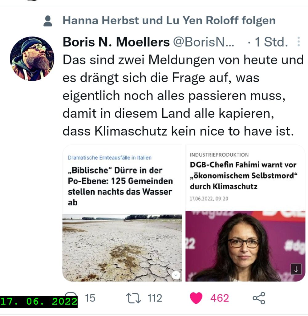The height and width of the screenshot is (316, 308).
Task: Click the 462 likes count
Action: 220,298
